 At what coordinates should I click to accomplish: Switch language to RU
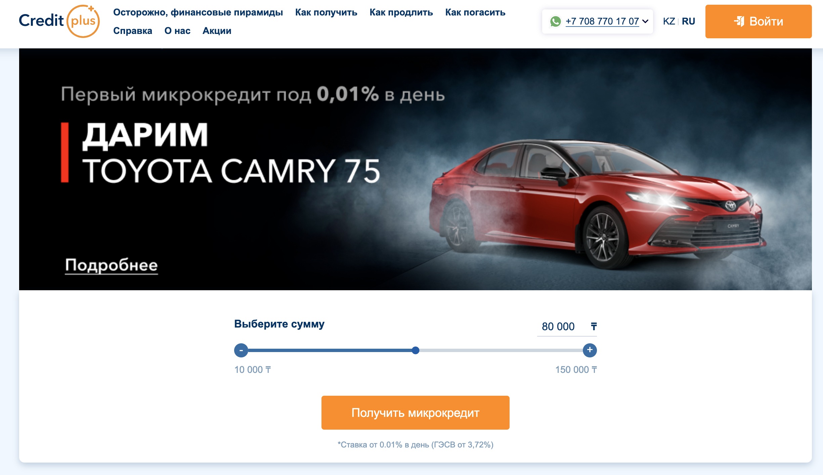coord(688,21)
